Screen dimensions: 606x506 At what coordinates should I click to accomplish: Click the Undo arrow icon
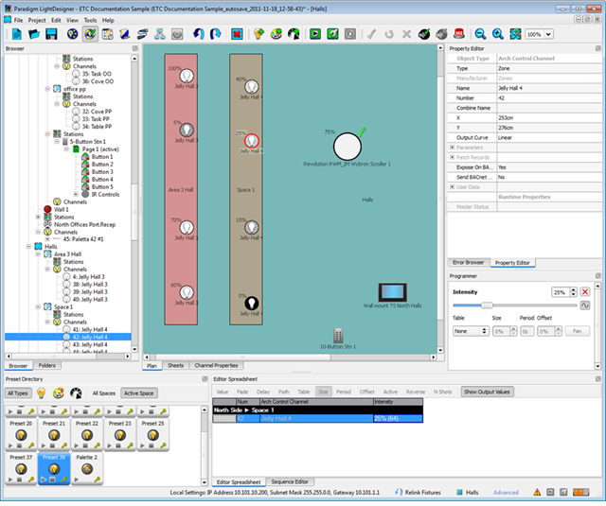199,34
